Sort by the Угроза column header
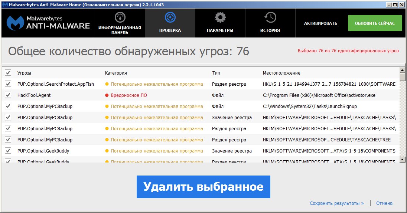The height and width of the screenshot is (213, 407). 24,73
